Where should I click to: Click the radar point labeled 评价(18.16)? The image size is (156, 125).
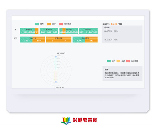[x=56, y=82]
